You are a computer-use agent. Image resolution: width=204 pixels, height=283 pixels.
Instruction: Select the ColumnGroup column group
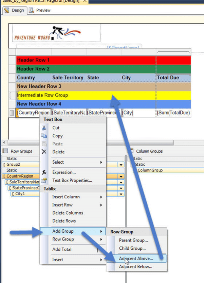click(168, 170)
